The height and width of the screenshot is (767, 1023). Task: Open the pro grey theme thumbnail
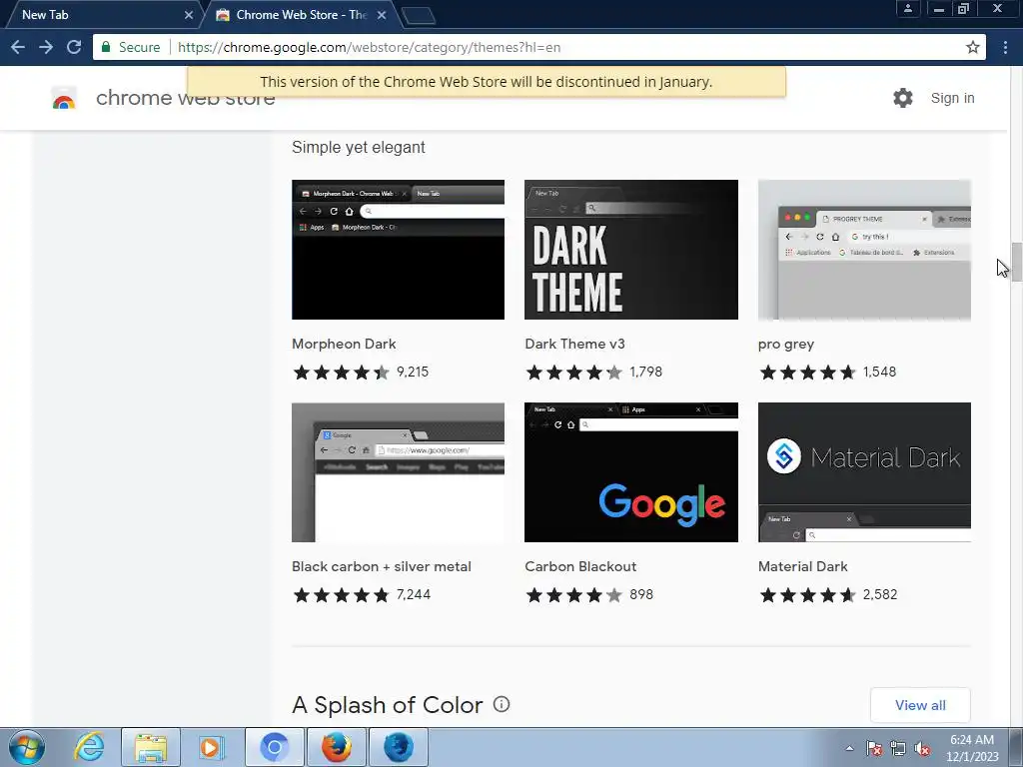tap(864, 250)
